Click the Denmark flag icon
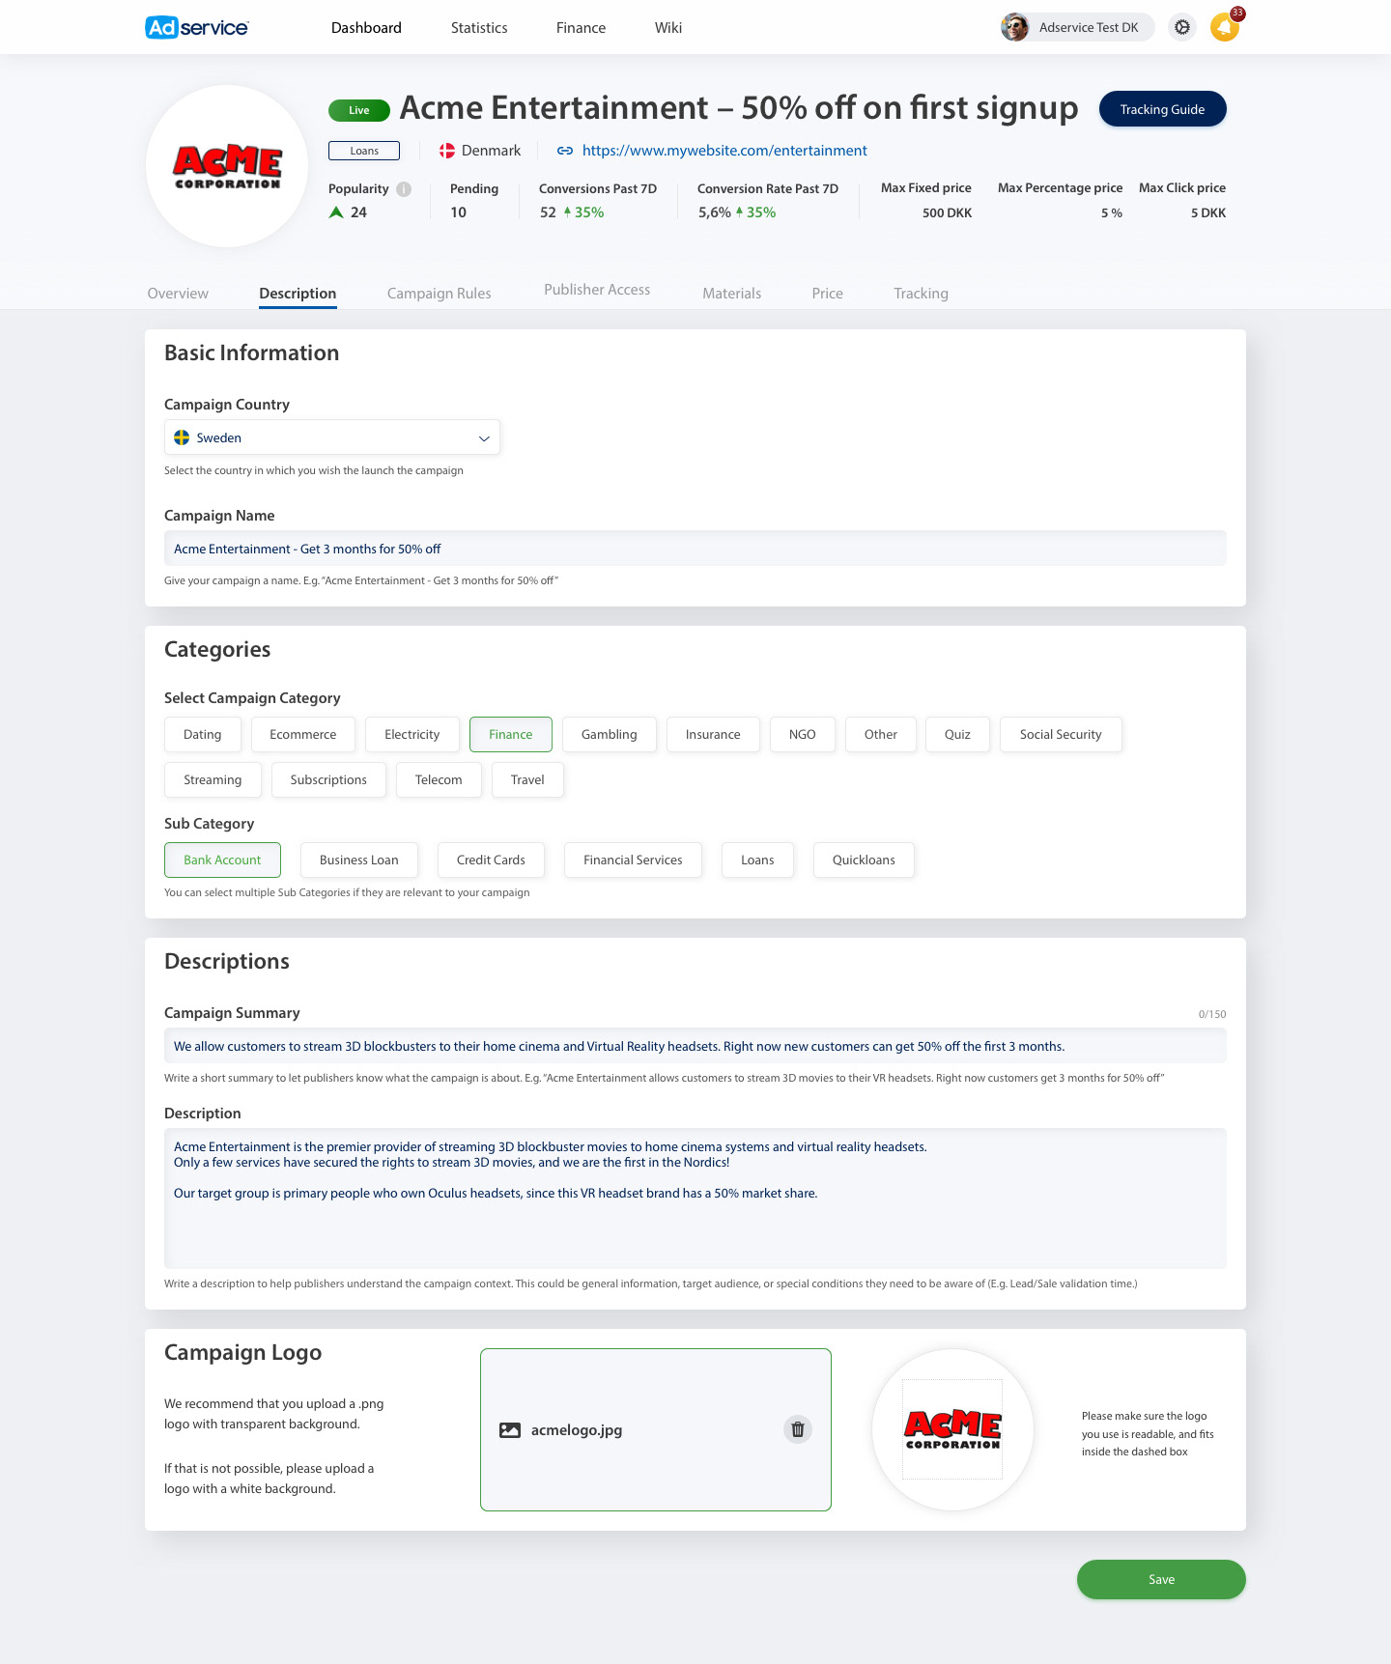 [x=447, y=151]
